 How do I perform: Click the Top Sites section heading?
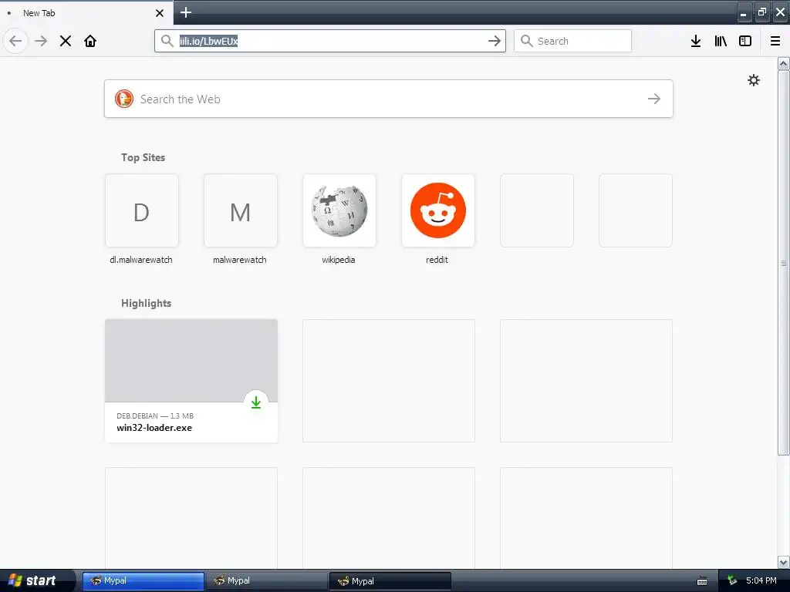tap(143, 157)
